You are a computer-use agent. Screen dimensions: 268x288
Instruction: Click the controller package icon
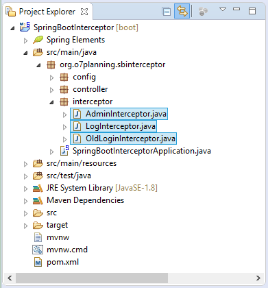pyautogui.click(x=64, y=89)
